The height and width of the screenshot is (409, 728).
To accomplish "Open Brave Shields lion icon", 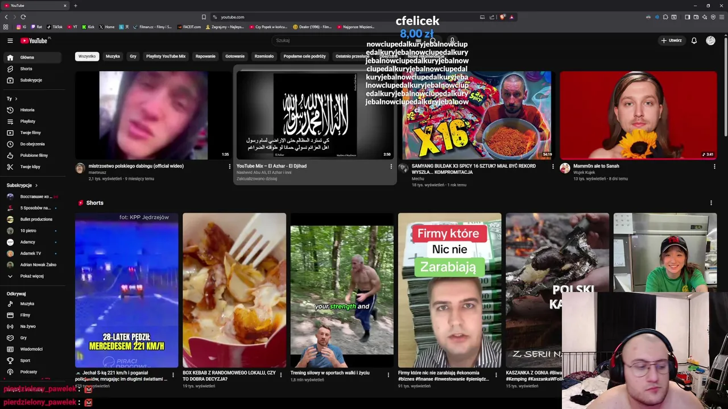I will tap(502, 17).
